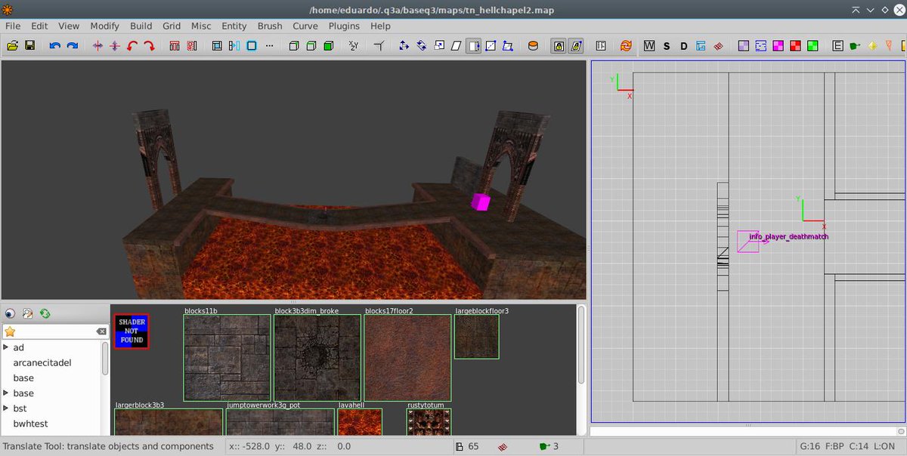Toggle the pale purple checker filter

coord(744,46)
